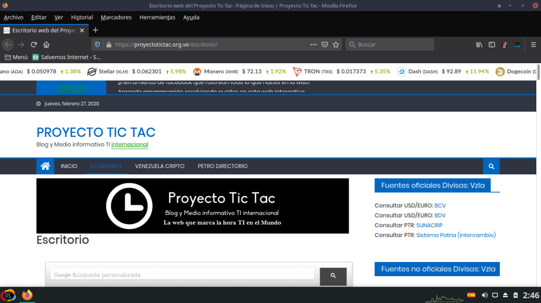Click in the Google Búsqueda personalizada field
This screenshot has height=303, width=541.
coord(182,275)
